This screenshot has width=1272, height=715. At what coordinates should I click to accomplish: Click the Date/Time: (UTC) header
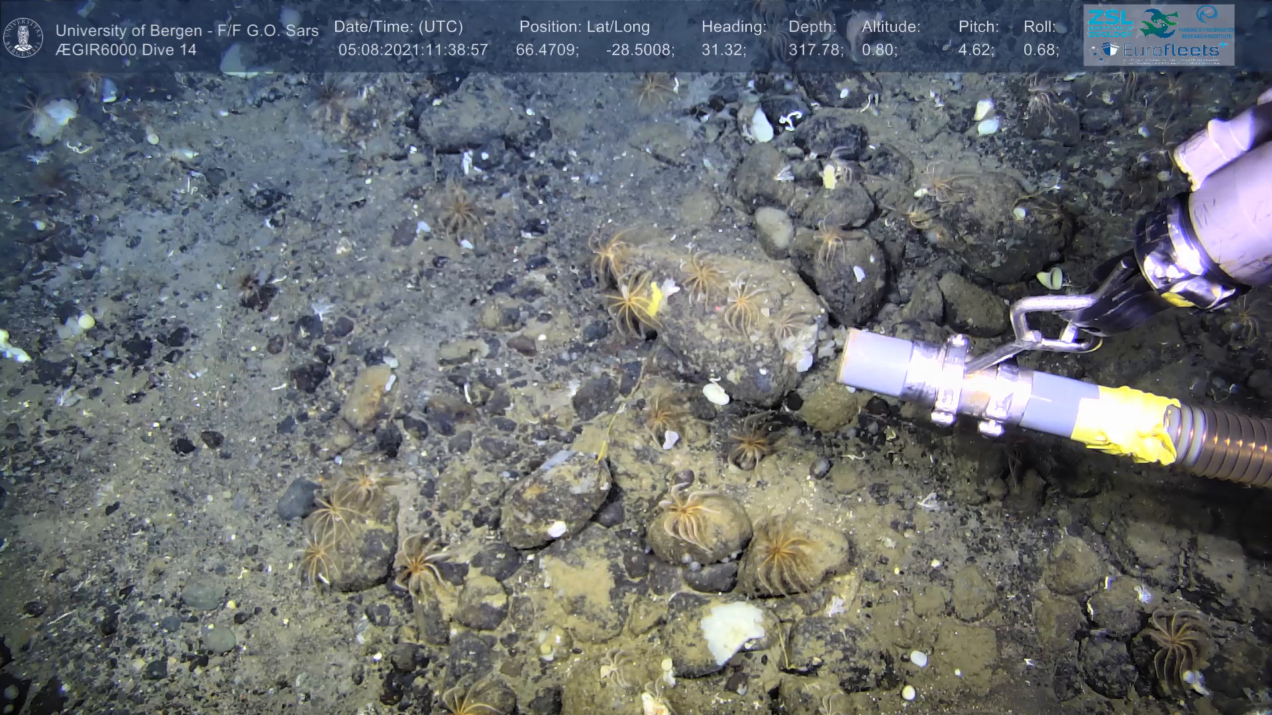point(398,27)
